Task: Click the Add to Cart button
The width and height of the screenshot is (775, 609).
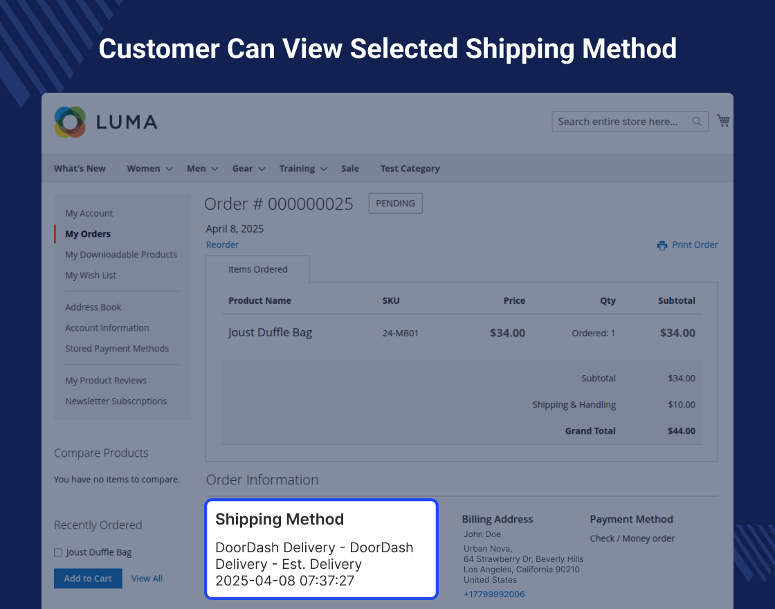Action: [88, 579]
